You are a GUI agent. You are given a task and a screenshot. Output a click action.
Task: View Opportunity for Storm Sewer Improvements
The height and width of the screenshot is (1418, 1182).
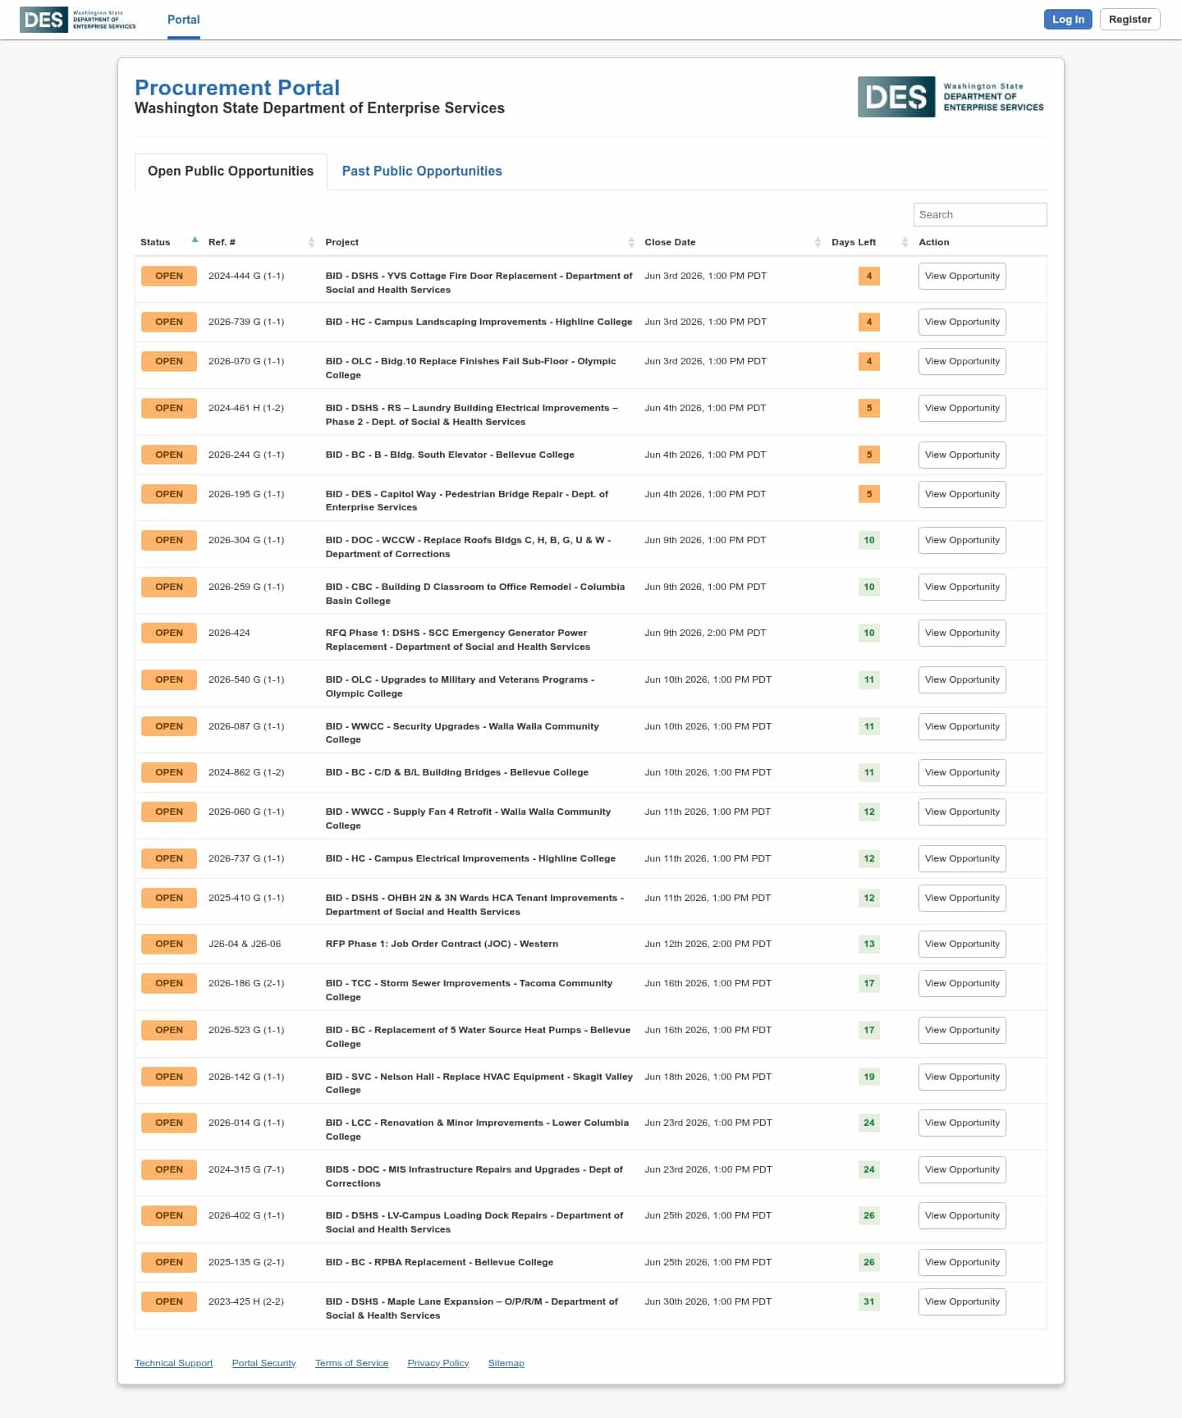click(x=962, y=983)
